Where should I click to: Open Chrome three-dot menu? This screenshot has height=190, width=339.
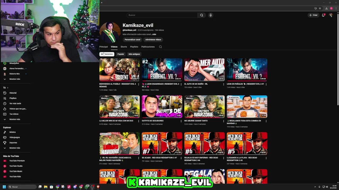tap(336, 8)
